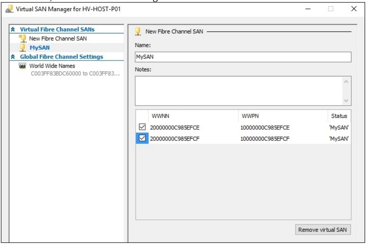Click the Name field containing MySAN

(x=243, y=57)
